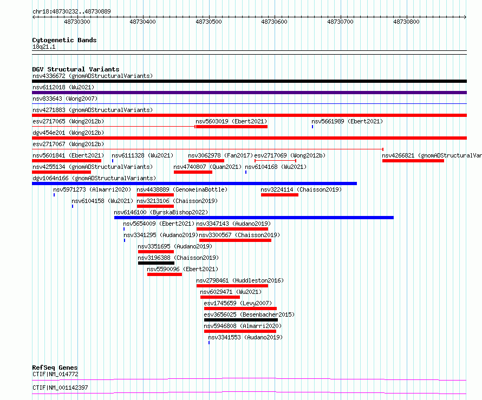Select the nsv6112018 (Wu2021) variant label
Screen dimensions: 482x400
63,87
